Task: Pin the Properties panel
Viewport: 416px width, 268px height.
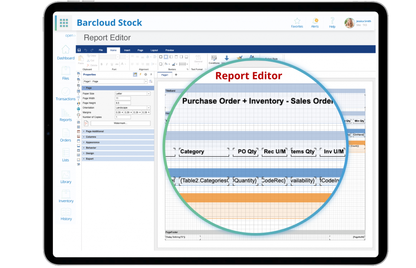Action: point(151,75)
